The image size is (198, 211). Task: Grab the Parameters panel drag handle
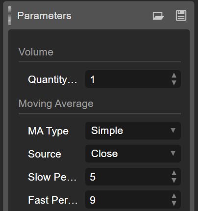pos(10,16)
